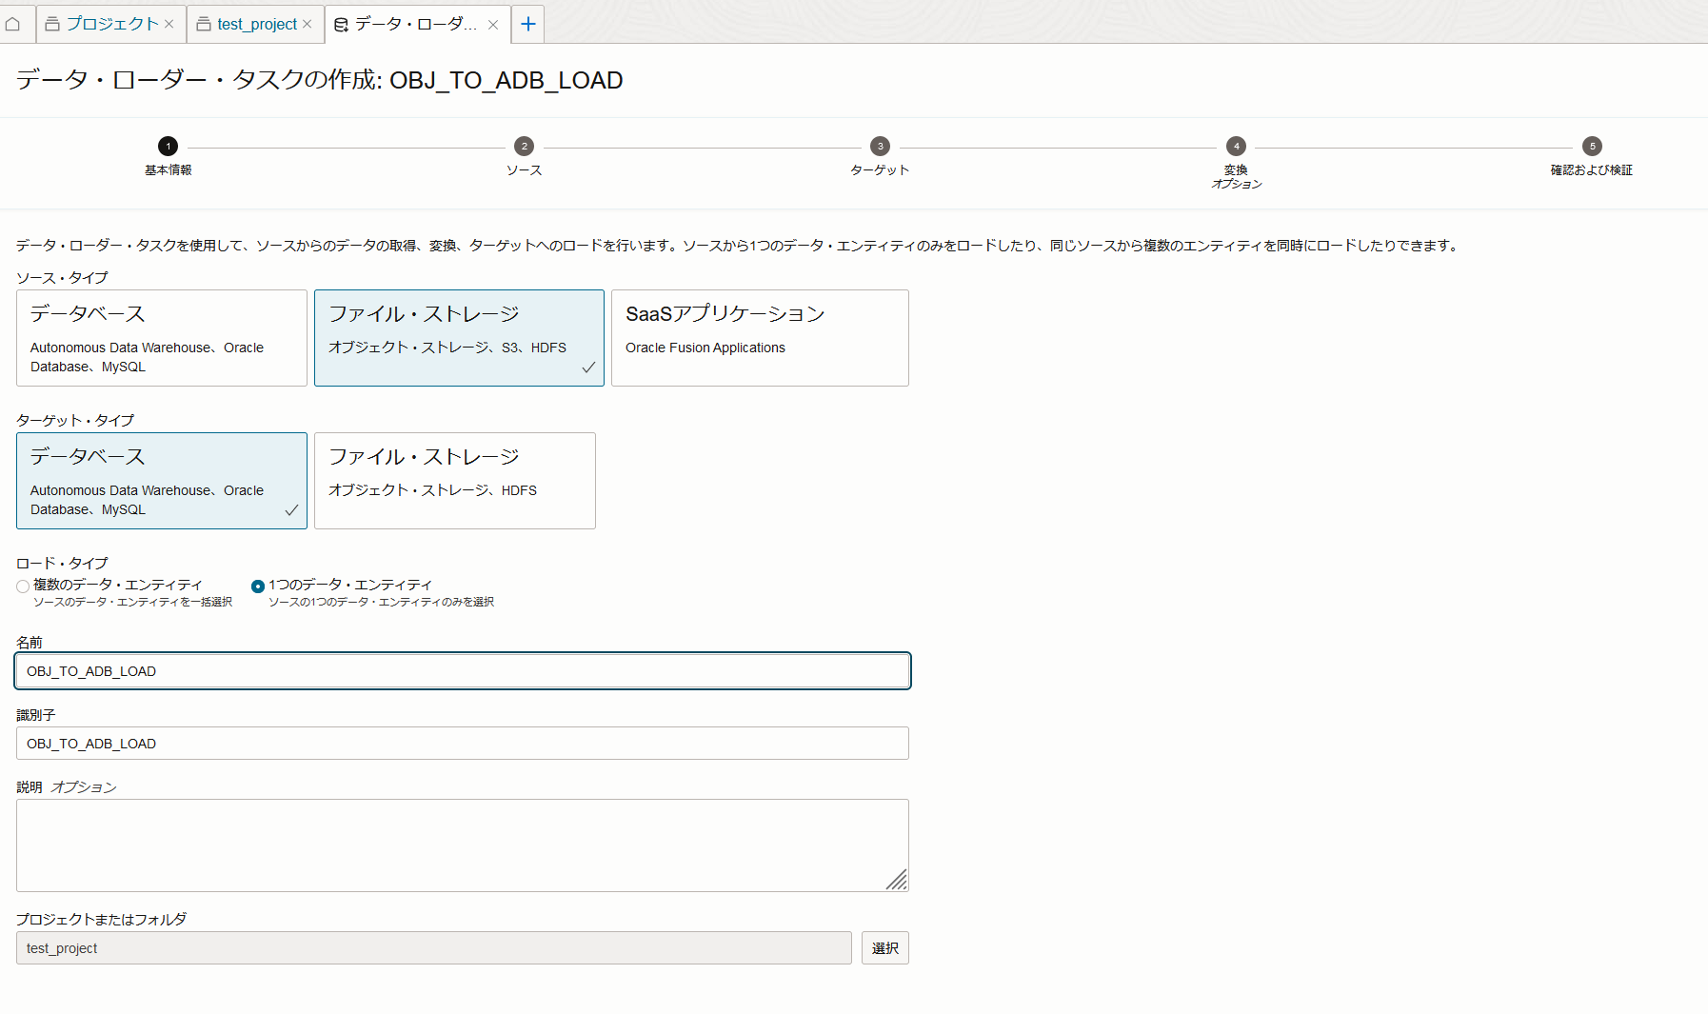The image size is (1708, 1014).
Task: Select ファイル・ストレージ target type card
Action: click(x=455, y=481)
